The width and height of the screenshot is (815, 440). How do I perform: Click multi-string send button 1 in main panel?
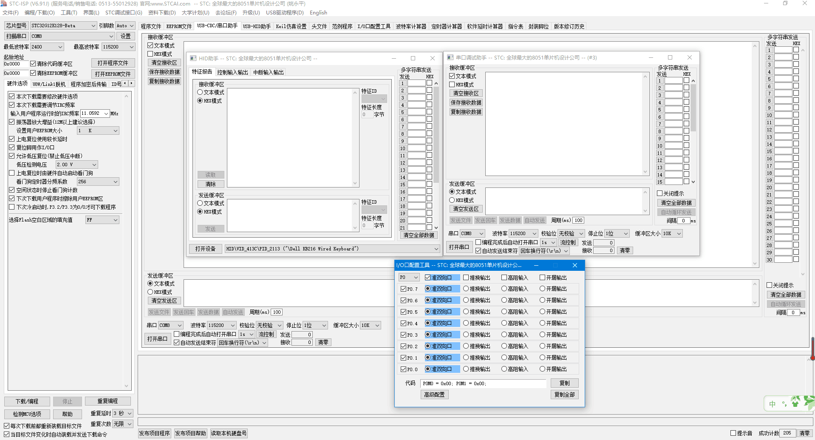(769, 50)
